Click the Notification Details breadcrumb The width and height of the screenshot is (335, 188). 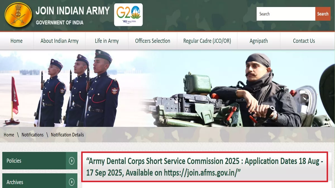tap(67, 135)
